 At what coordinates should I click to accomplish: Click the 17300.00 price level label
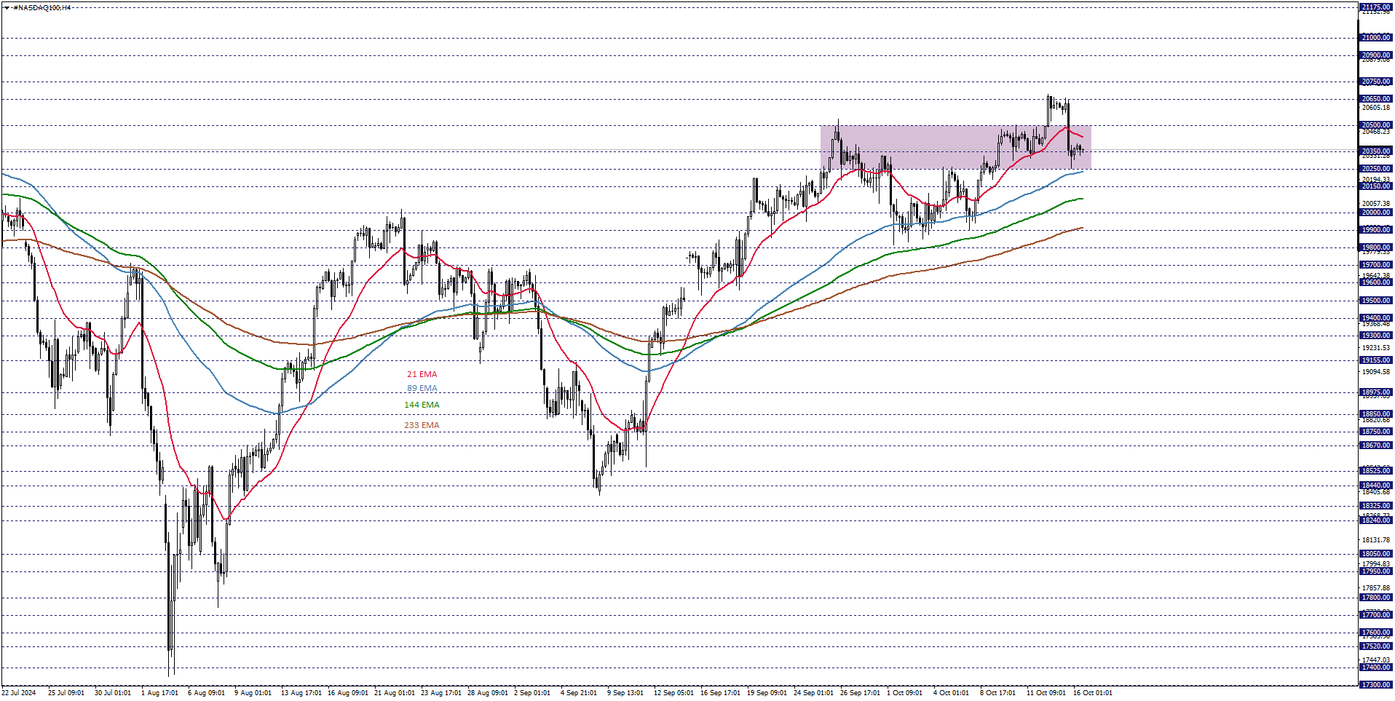[x=1376, y=685]
